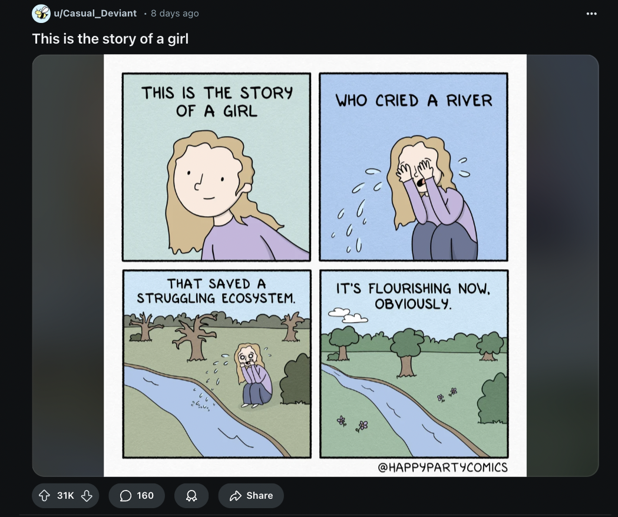618x517 pixels.
Task: Open u/Casual_Deviant profile link
Action: (x=95, y=13)
